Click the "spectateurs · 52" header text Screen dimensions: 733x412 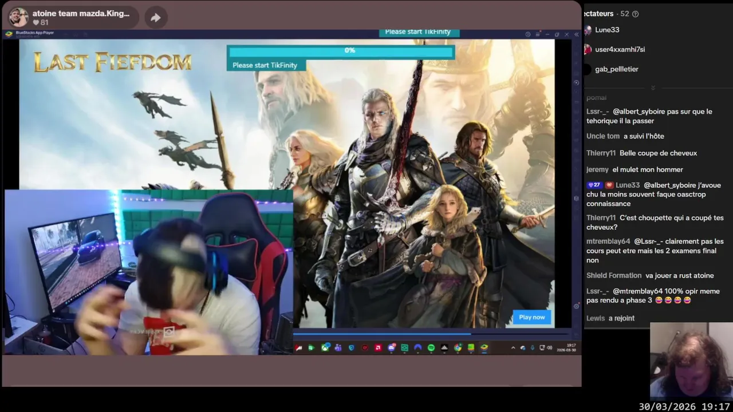(606, 14)
